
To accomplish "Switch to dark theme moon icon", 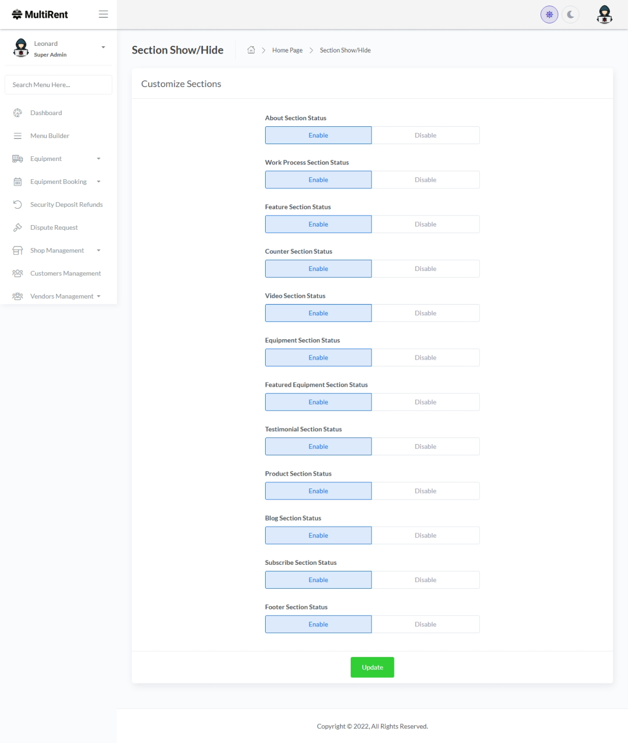I will (570, 15).
